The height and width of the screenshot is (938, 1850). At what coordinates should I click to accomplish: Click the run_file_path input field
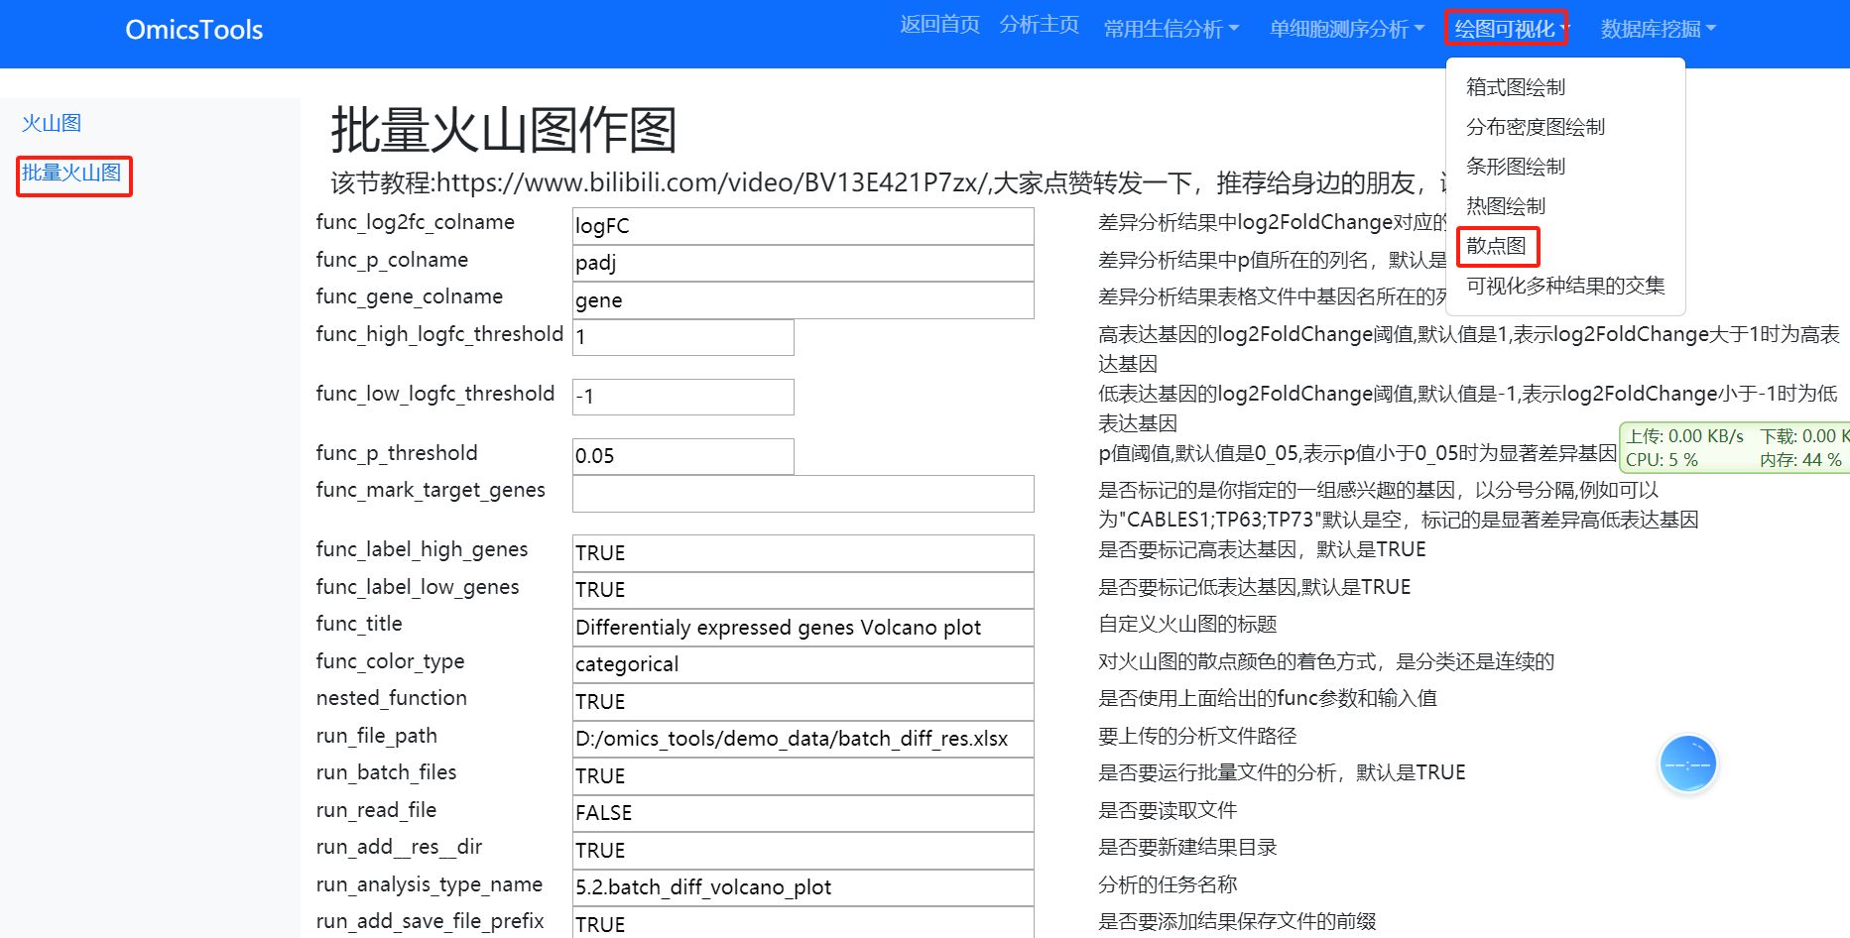[802, 739]
